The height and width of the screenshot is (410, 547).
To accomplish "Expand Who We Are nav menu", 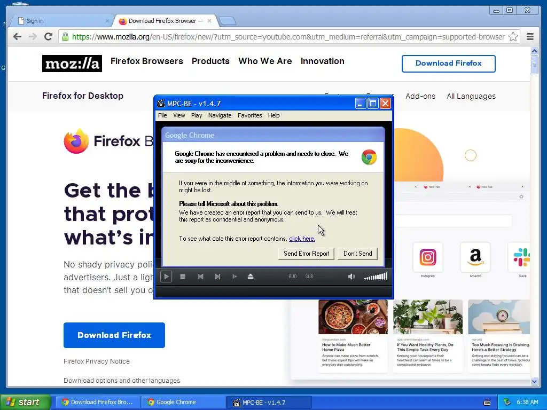I will tap(265, 61).
